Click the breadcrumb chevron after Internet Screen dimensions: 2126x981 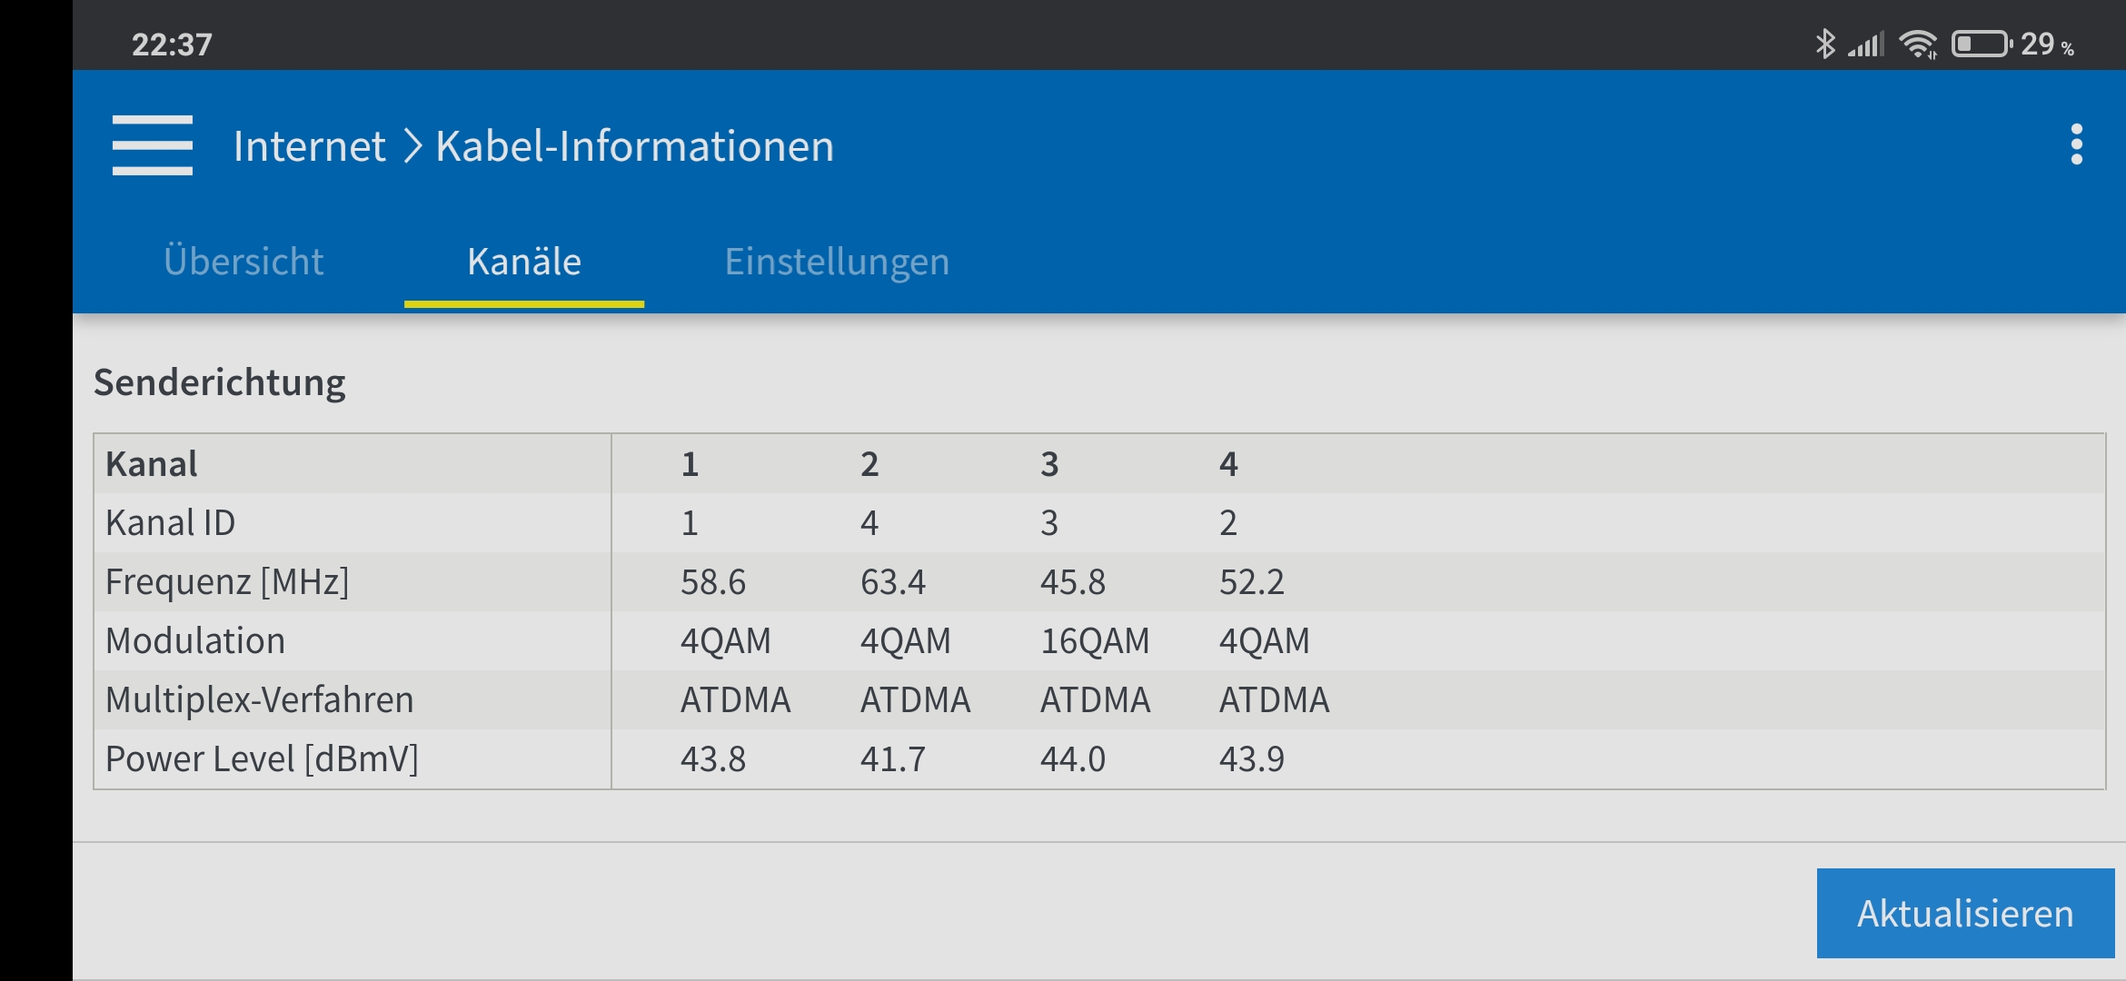(412, 146)
